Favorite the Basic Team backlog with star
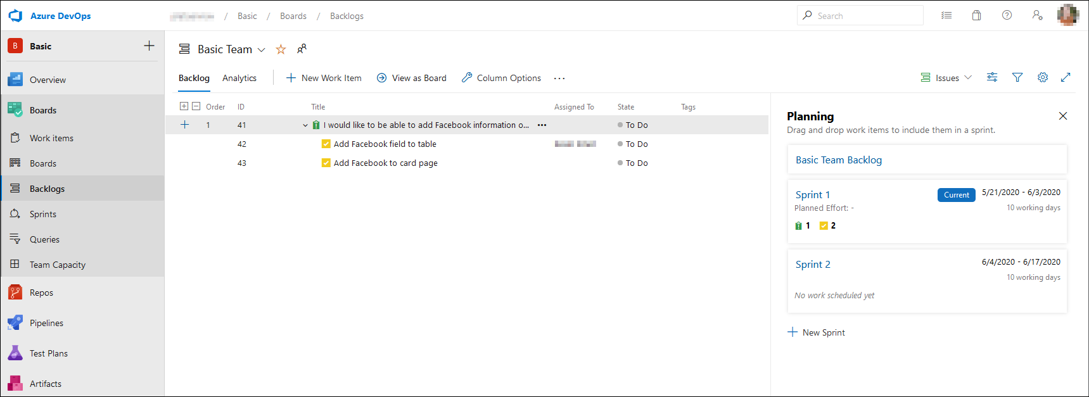 point(281,49)
